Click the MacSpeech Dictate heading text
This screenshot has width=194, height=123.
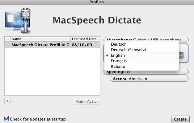pyautogui.click(x=97, y=20)
